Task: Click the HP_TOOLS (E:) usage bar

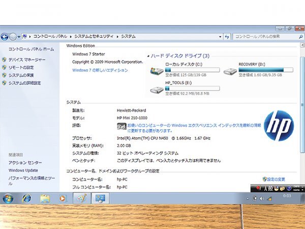Action: (192, 89)
